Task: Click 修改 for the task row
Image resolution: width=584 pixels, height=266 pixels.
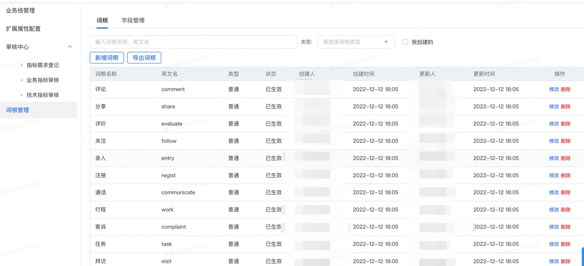Action: tap(554, 245)
